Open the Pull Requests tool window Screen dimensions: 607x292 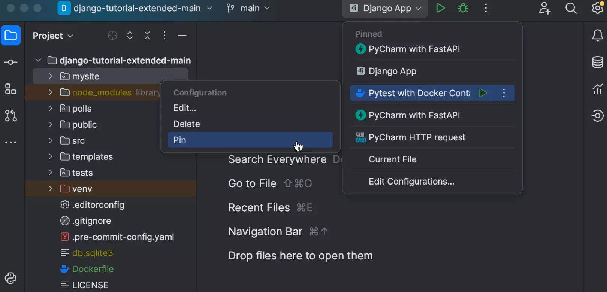coord(10,116)
